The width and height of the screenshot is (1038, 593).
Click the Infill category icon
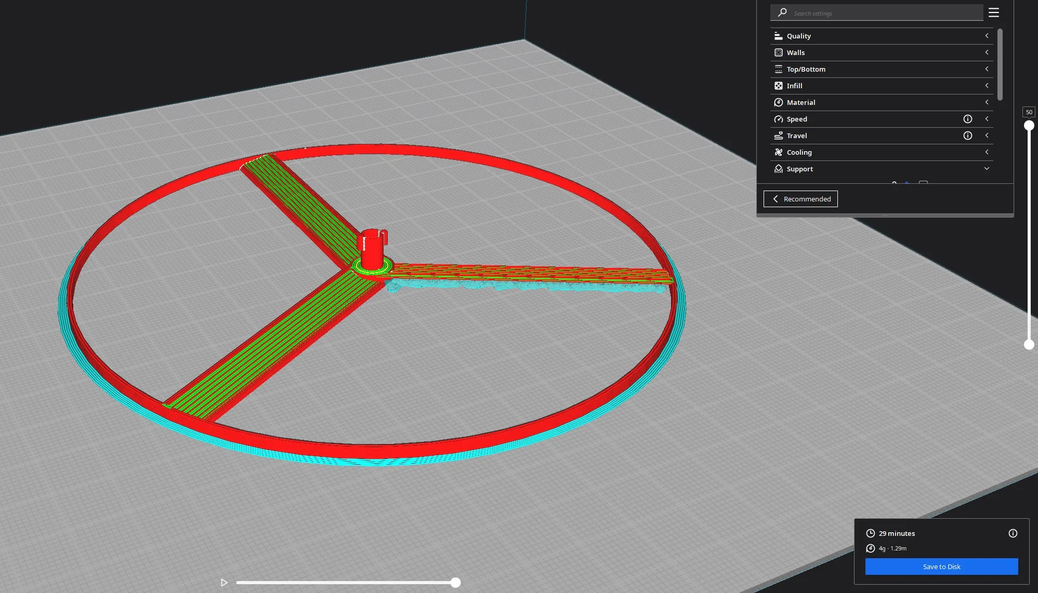point(778,86)
